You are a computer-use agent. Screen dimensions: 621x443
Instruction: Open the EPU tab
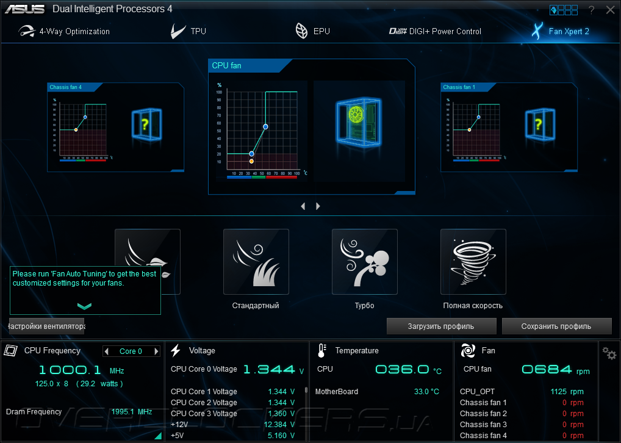(312, 31)
